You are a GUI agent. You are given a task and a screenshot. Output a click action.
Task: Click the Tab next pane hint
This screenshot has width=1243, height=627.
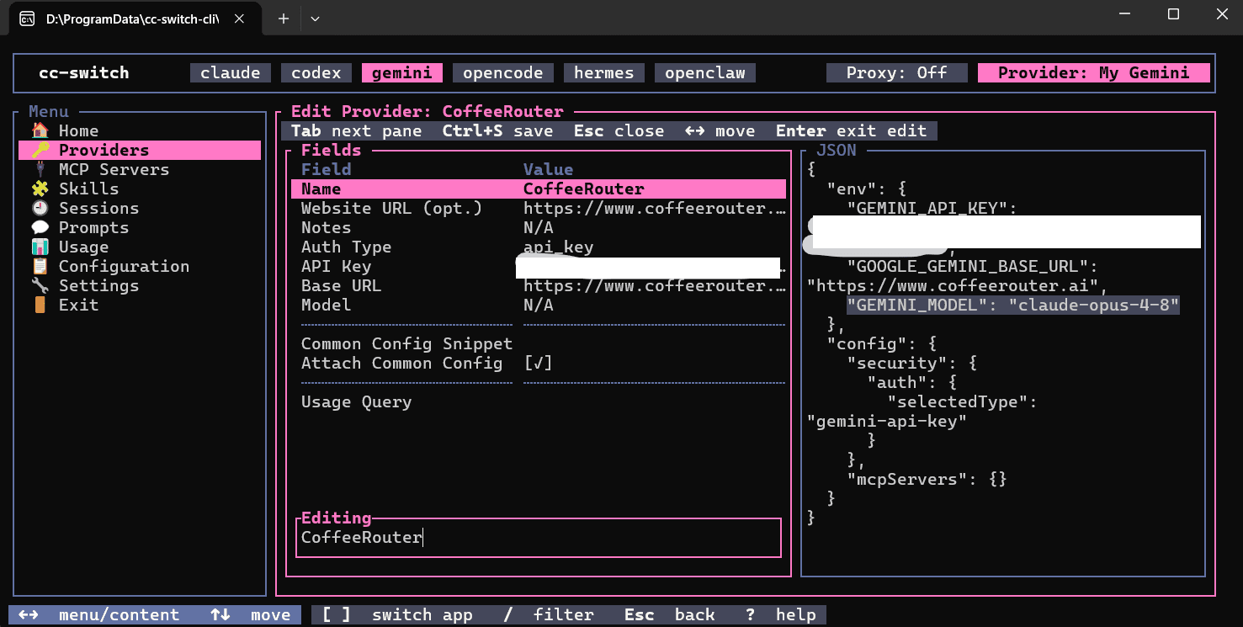(356, 130)
